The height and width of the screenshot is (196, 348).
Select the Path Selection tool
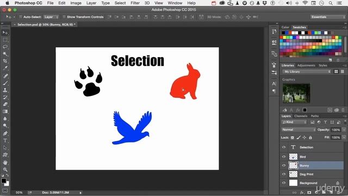click(5, 148)
